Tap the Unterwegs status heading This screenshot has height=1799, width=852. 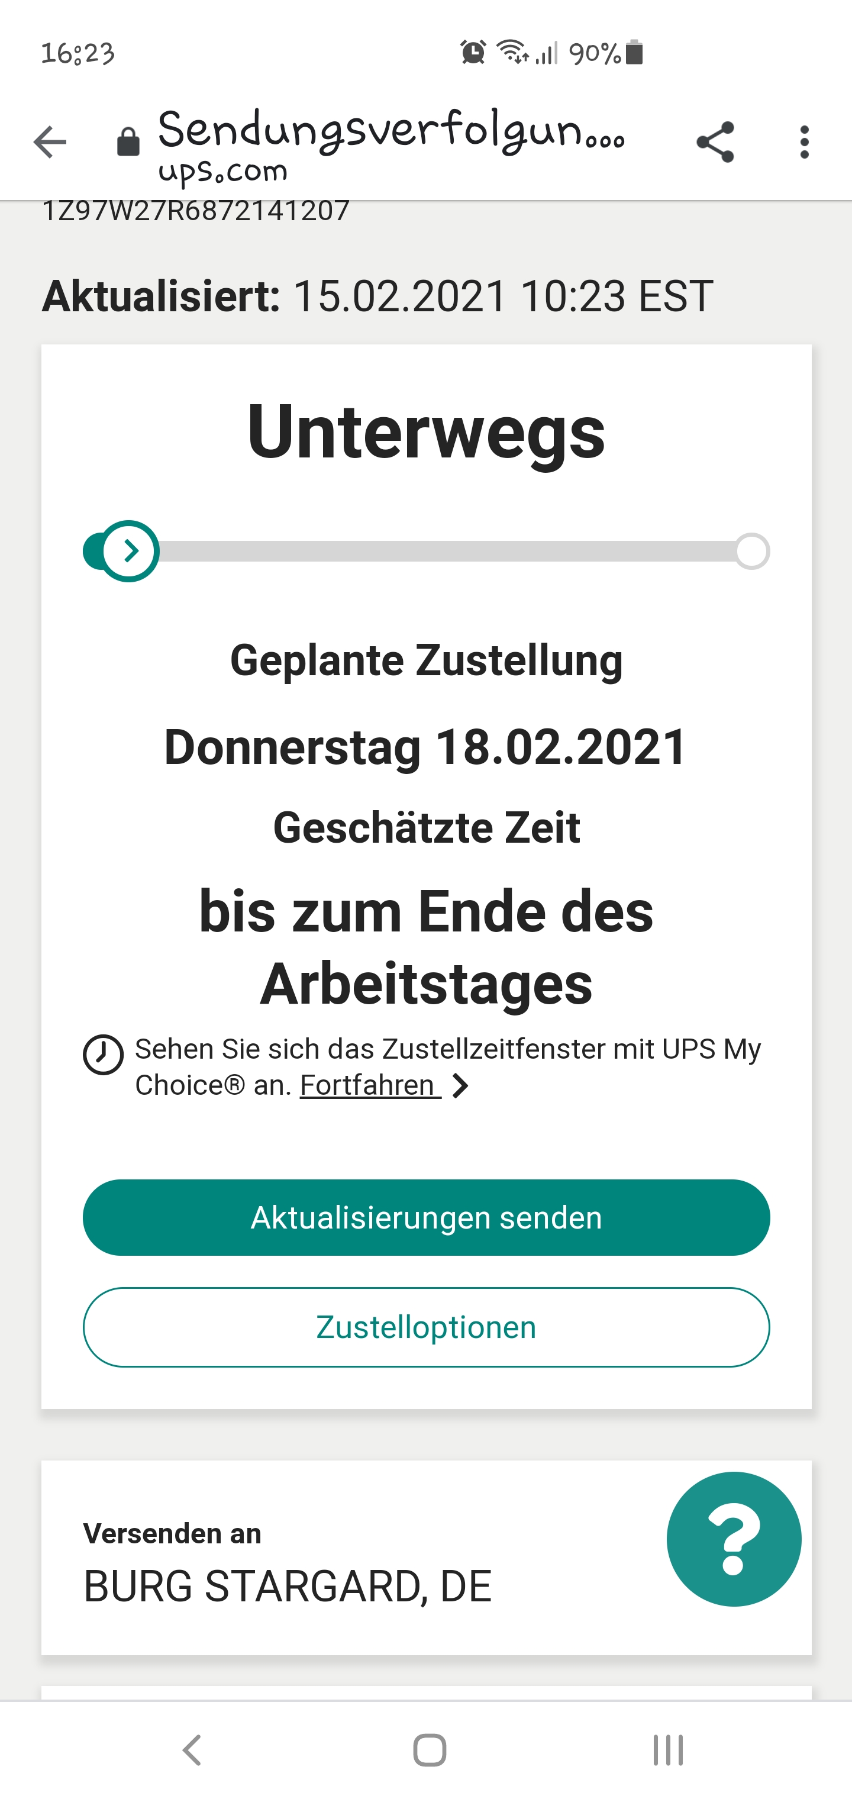(x=426, y=431)
